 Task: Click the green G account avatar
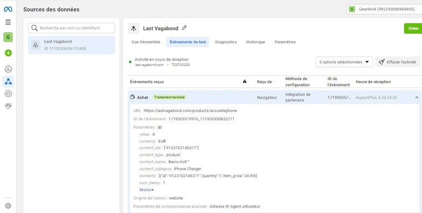(x=8, y=37)
